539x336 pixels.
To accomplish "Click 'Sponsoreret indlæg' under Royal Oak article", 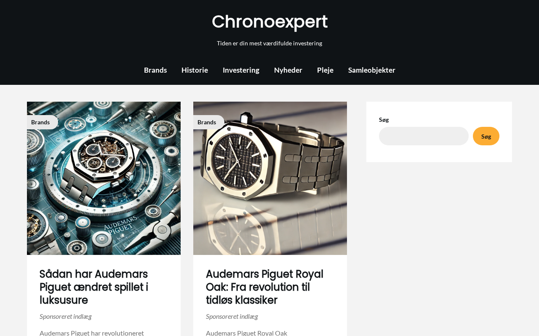I will (232, 316).
